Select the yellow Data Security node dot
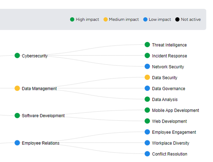The image size is (213, 162). [x=147, y=77]
